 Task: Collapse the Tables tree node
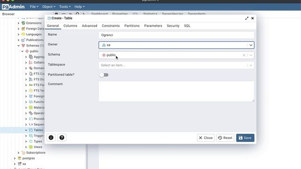tap(26, 130)
